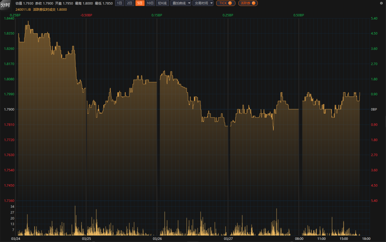
Task: Click the 03/27 date marker on the time axis
Action: tap(228, 238)
